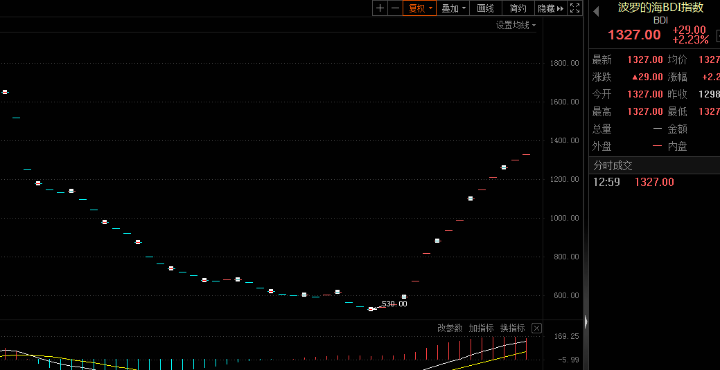Click 加指标 to add an indicator
720x370 pixels.
coord(481,328)
